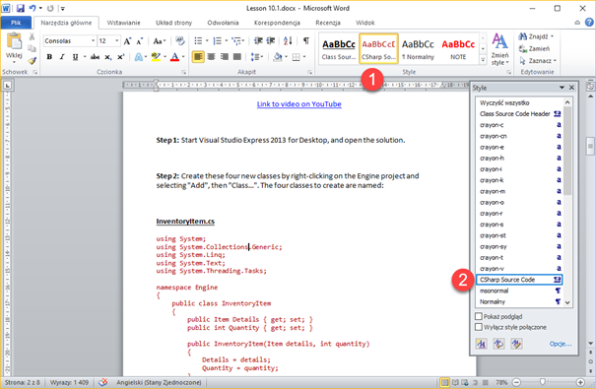Open the Zmień style dropdown

(x=499, y=49)
